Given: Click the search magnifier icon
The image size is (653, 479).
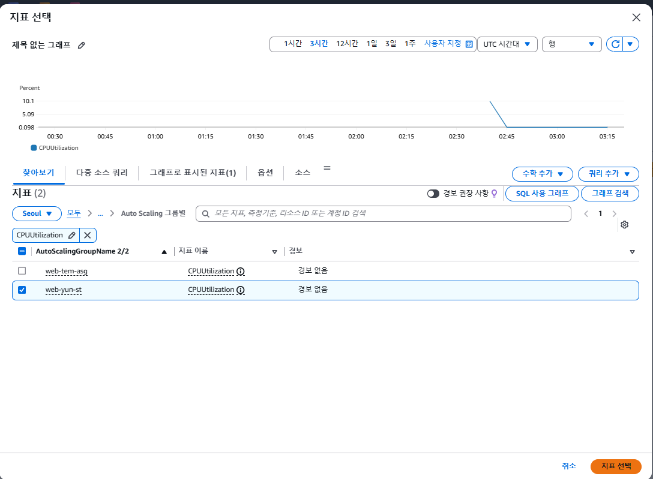Looking at the screenshot, I should pyautogui.click(x=206, y=213).
